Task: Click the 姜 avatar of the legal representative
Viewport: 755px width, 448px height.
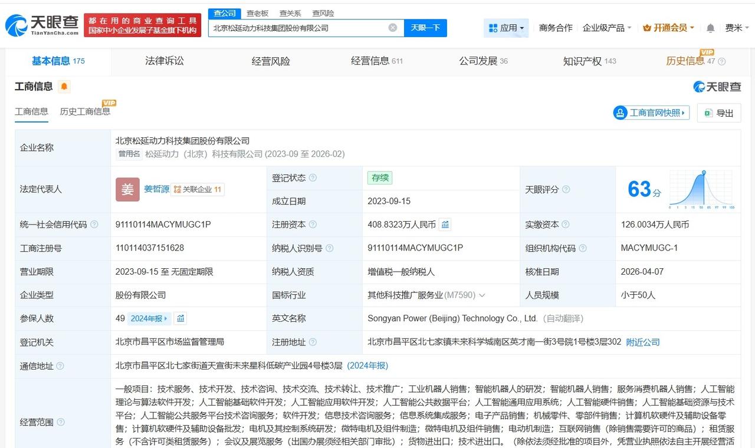Action: (127, 189)
